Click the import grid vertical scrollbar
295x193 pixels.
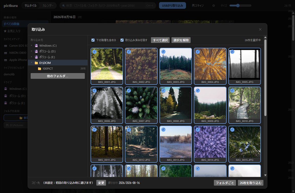pyautogui.click(x=265, y=78)
